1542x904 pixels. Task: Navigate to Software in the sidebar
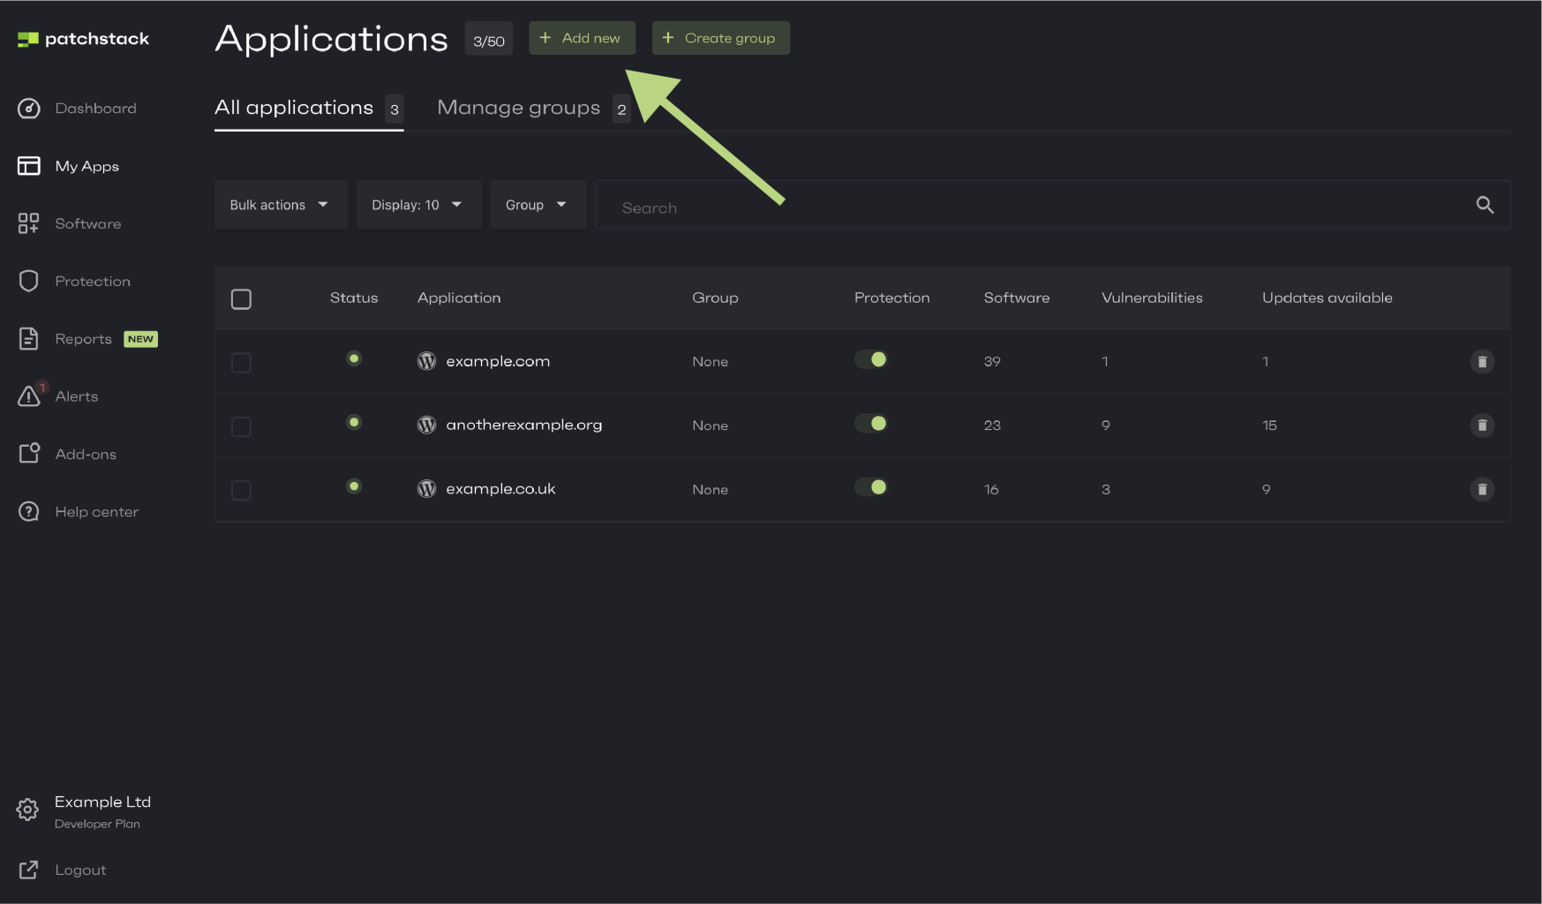[x=87, y=223]
